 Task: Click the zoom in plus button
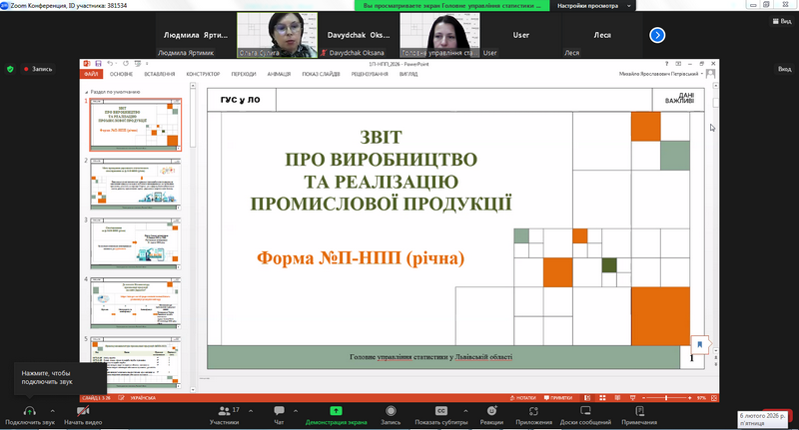(x=689, y=398)
